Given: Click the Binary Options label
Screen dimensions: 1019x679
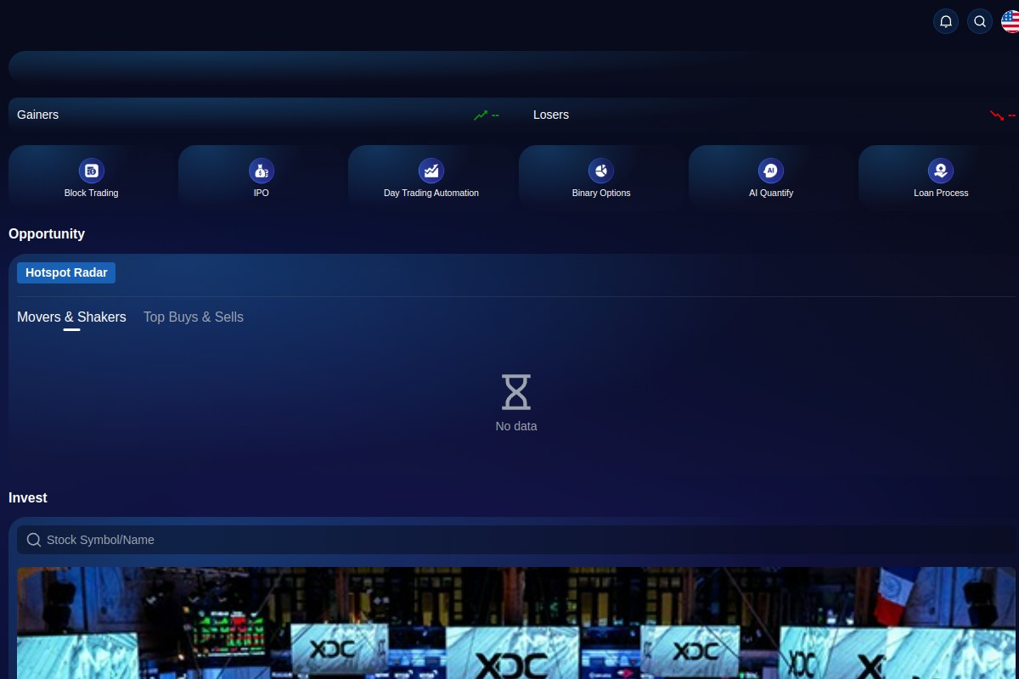Looking at the screenshot, I should (x=601, y=193).
